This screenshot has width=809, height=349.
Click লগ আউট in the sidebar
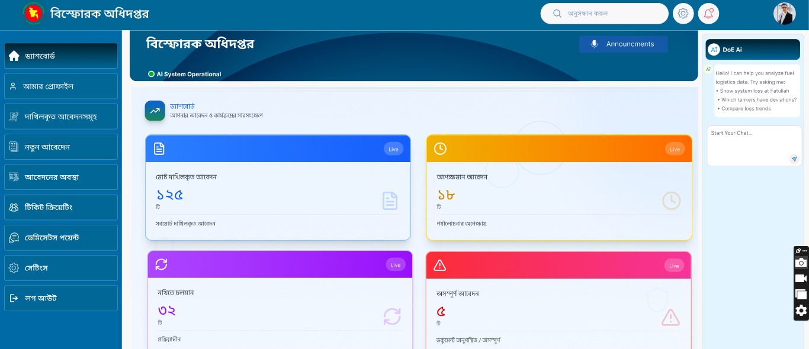[61, 298]
